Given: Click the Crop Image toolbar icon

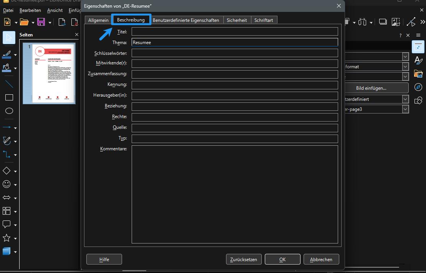Looking at the screenshot, I should point(396,22).
